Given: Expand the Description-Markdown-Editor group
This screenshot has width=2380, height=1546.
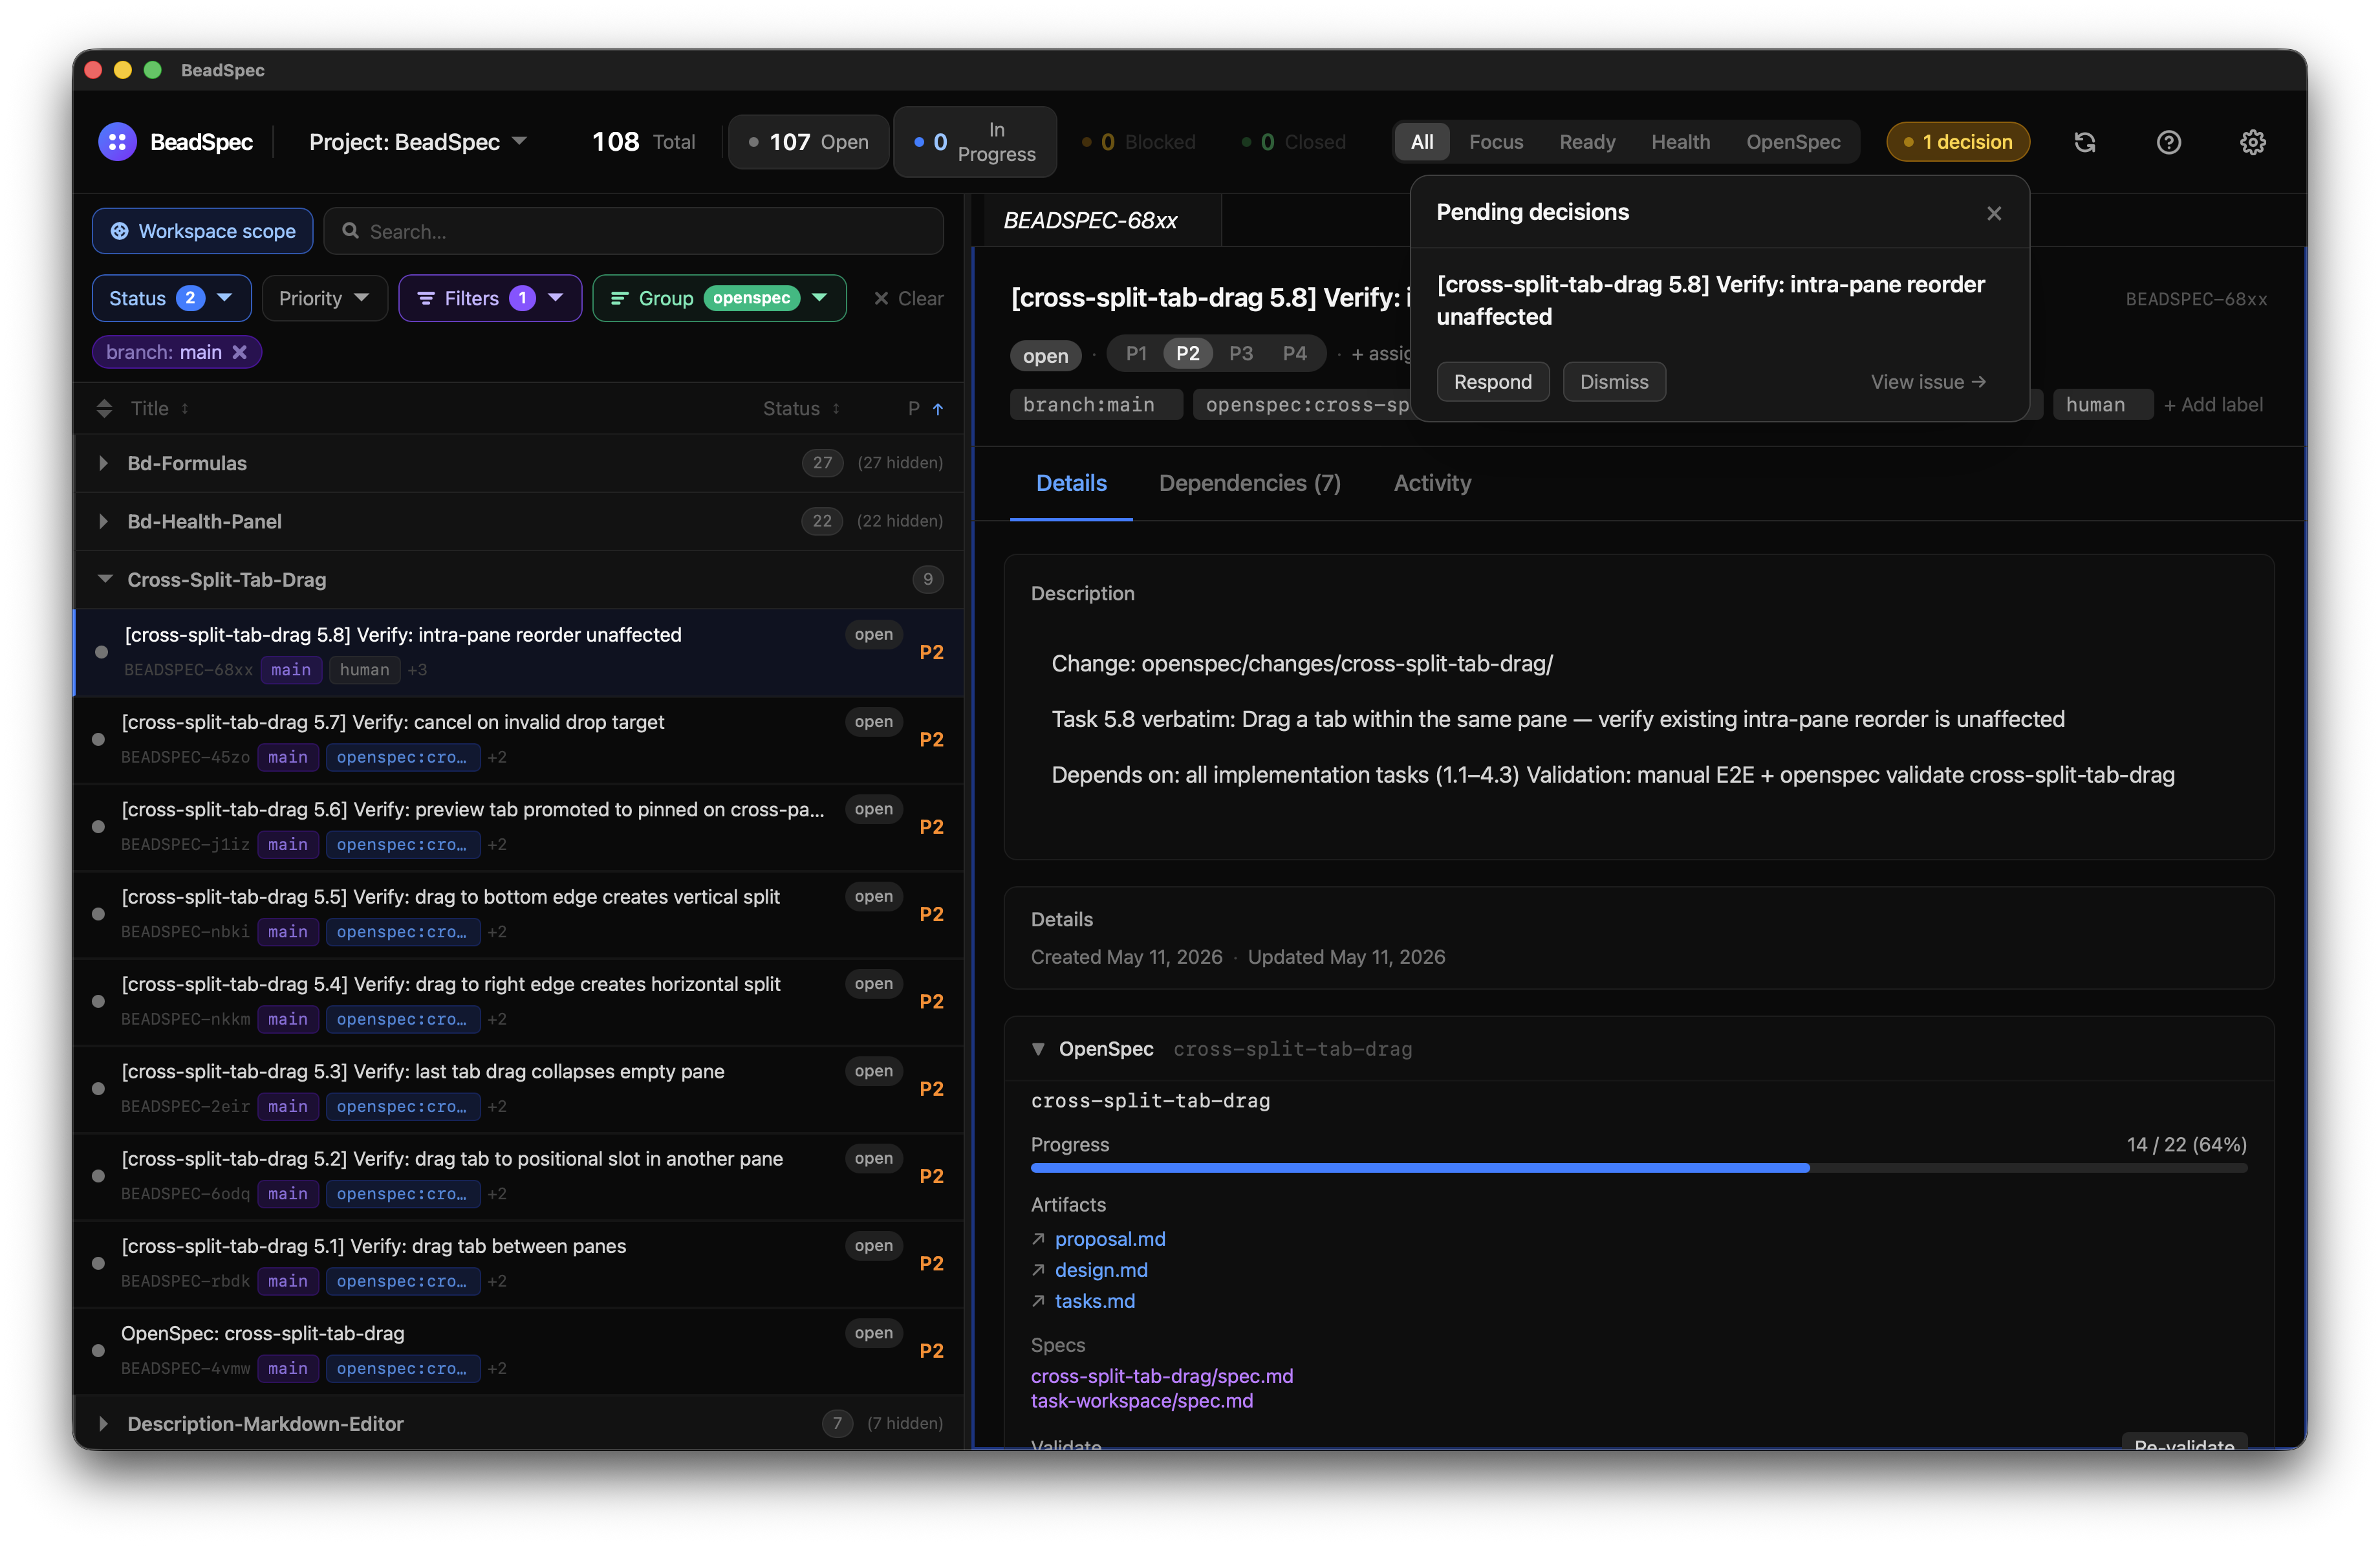Looking at the screenshot, I should [103, 1423].
